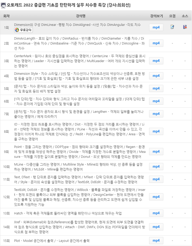The image size is (192, 246).
Task: Open the mp4 video for lesson 5회
Action: 156,88
